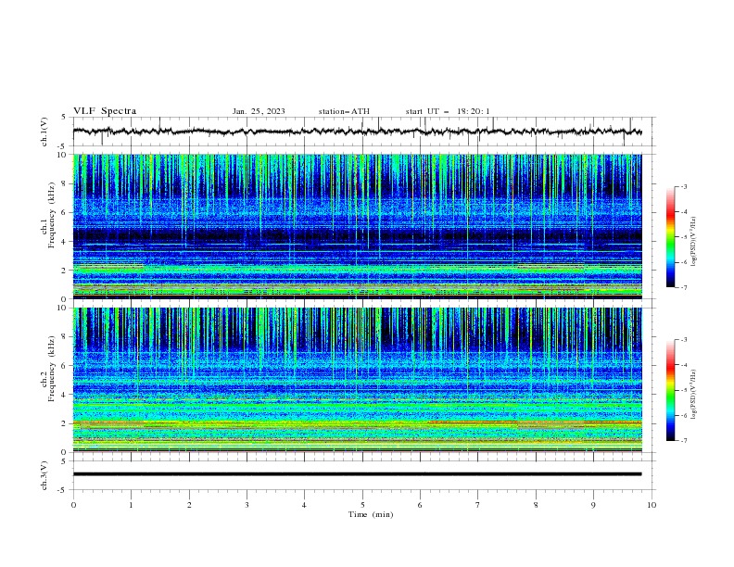Click time axis tick label "5" under the plot
This screenshot has width=734, height=567.
[x=362, y=505]
